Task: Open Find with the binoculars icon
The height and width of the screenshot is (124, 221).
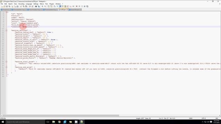Action: click(x=36, y=6)
